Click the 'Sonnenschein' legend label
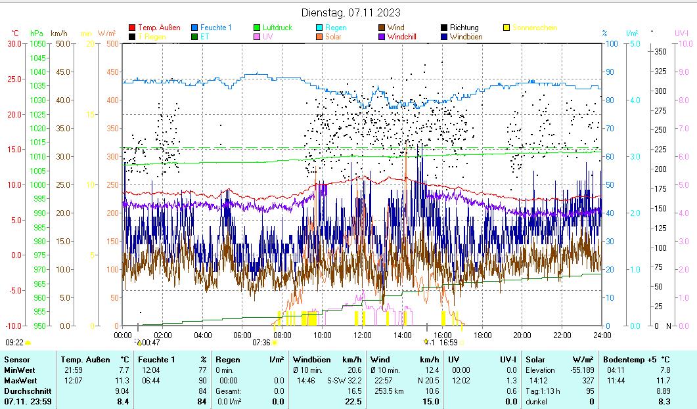 (534, 28)
